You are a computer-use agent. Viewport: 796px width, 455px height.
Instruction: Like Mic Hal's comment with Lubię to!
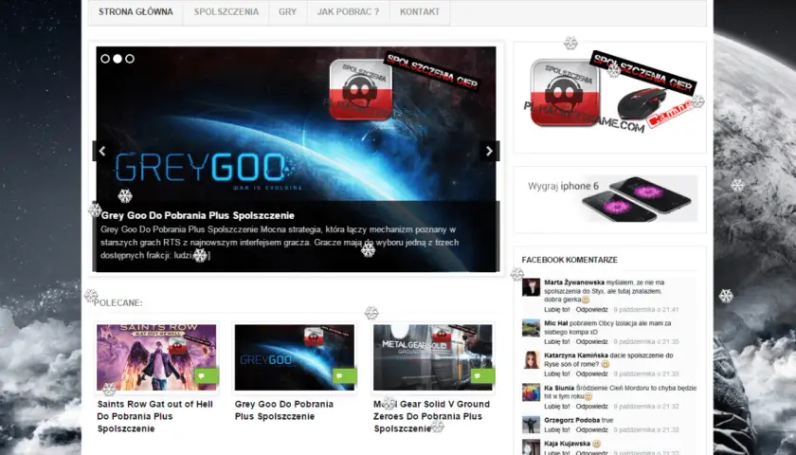(557, 342)
